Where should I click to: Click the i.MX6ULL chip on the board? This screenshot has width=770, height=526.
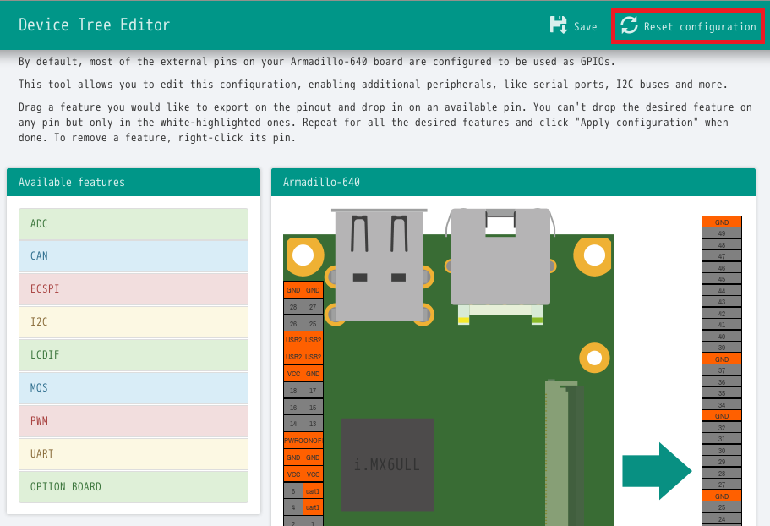pos(387,464)
